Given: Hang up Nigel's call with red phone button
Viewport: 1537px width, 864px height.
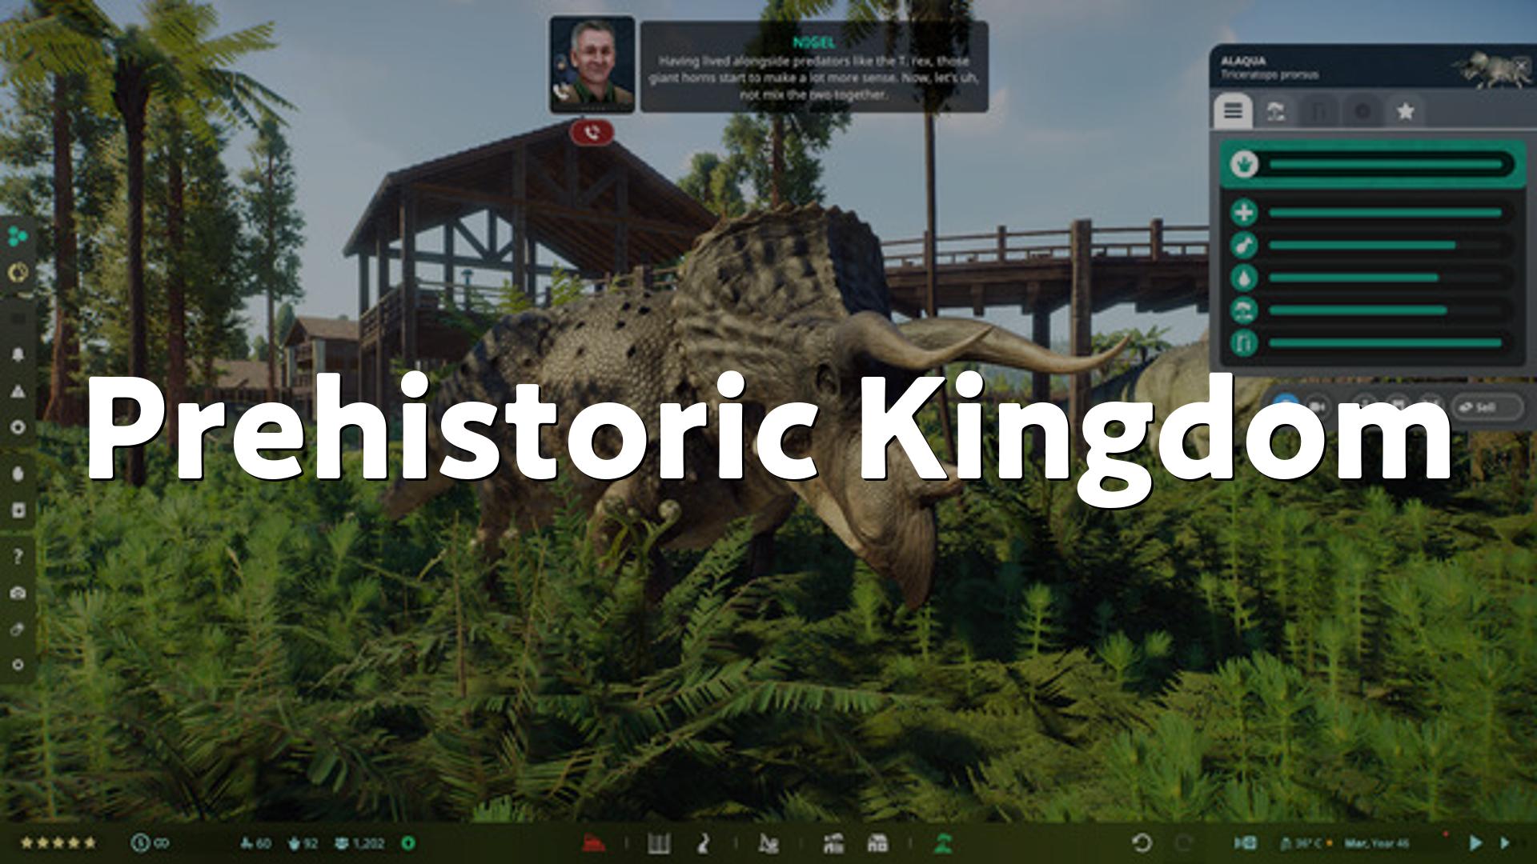Looking at the screenshot, I should [x=592, y=132].
